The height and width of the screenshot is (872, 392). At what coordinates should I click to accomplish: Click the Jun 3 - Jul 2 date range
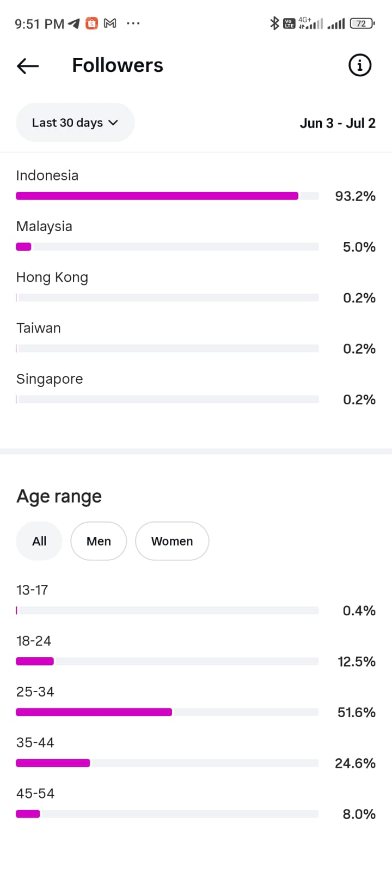[x=338, y=123]
